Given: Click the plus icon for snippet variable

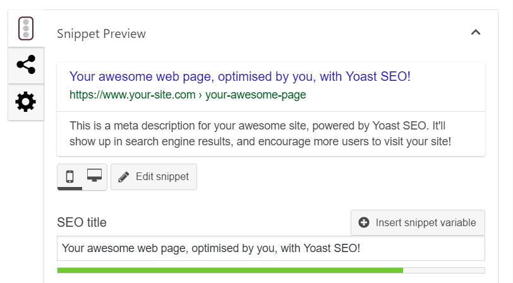Looking at the screenshot, I should [364, 222].
